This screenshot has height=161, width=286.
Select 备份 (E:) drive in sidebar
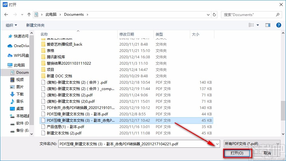click(x=19, y=130)
